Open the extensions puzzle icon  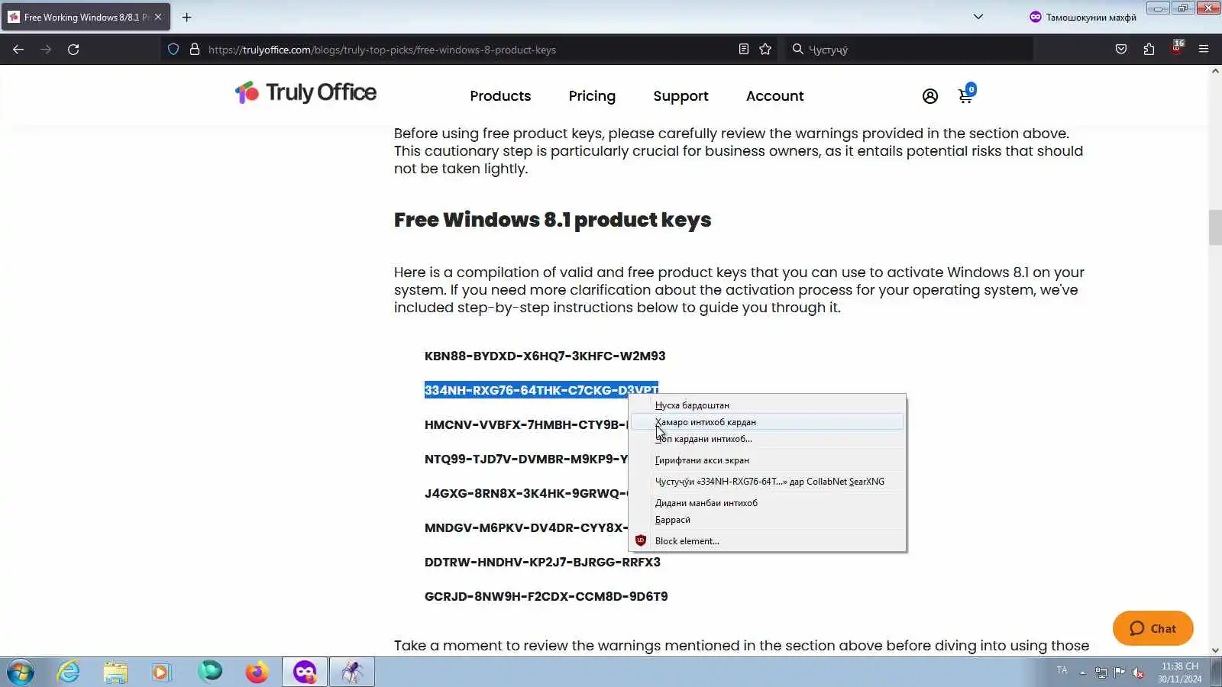(x=1149, y=50)
